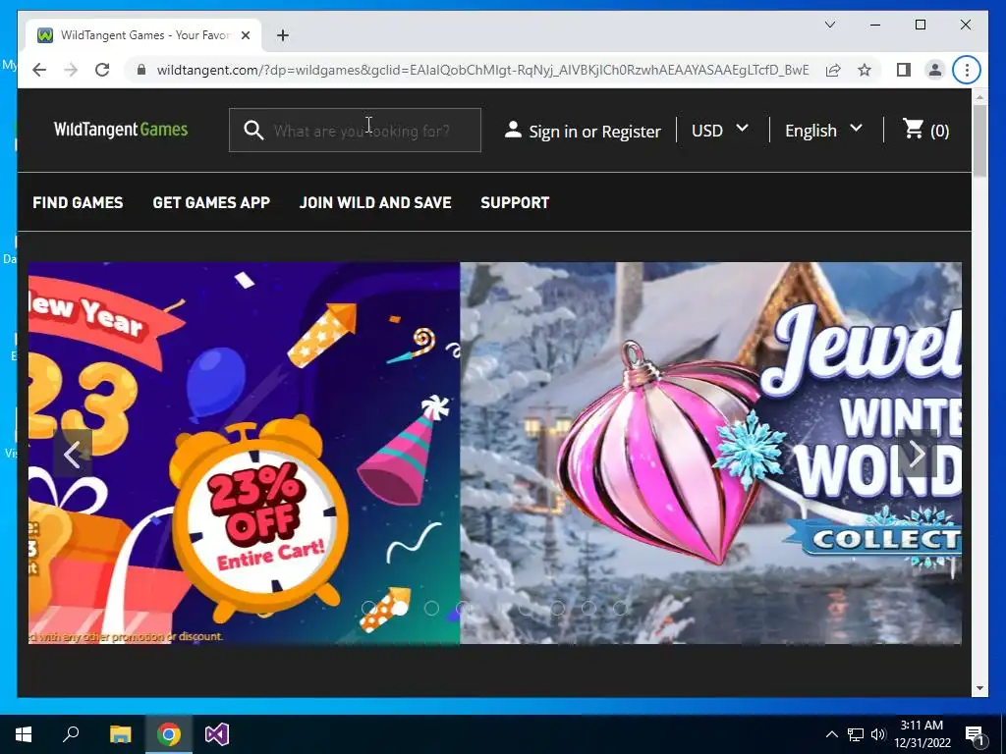Open File Explorer from the taskbar
This screenshot has height=754, width=1006.
click(120, 734)
